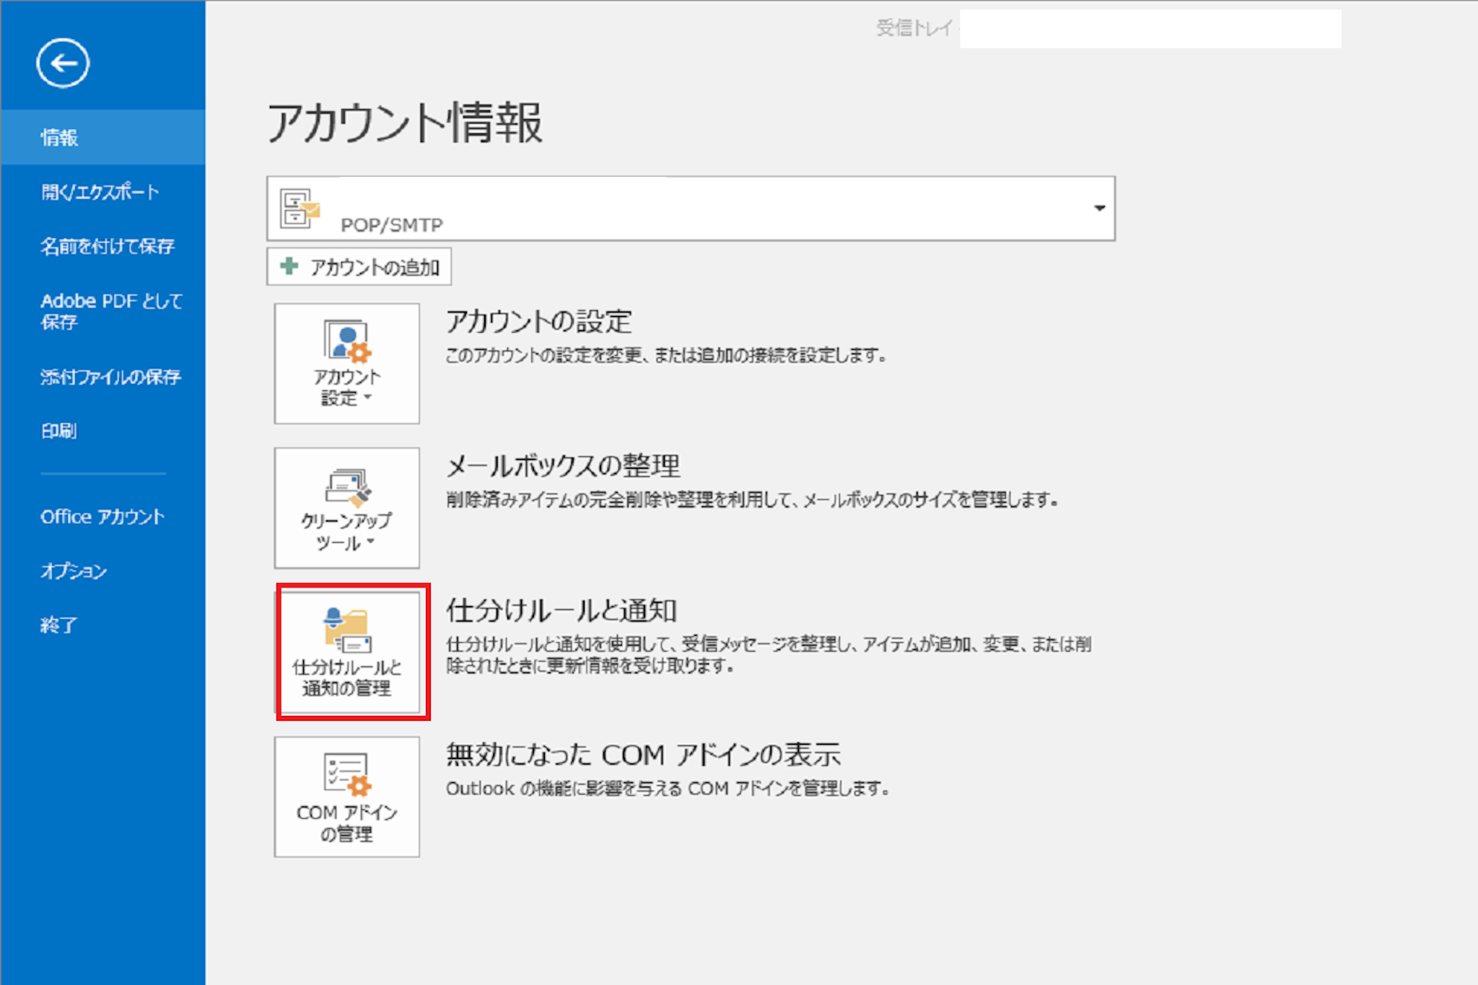Open Cleanup Tools (クリーンアップツール) icon button
The height and width of the screenshot is (985, 1478).
(346, 507)
